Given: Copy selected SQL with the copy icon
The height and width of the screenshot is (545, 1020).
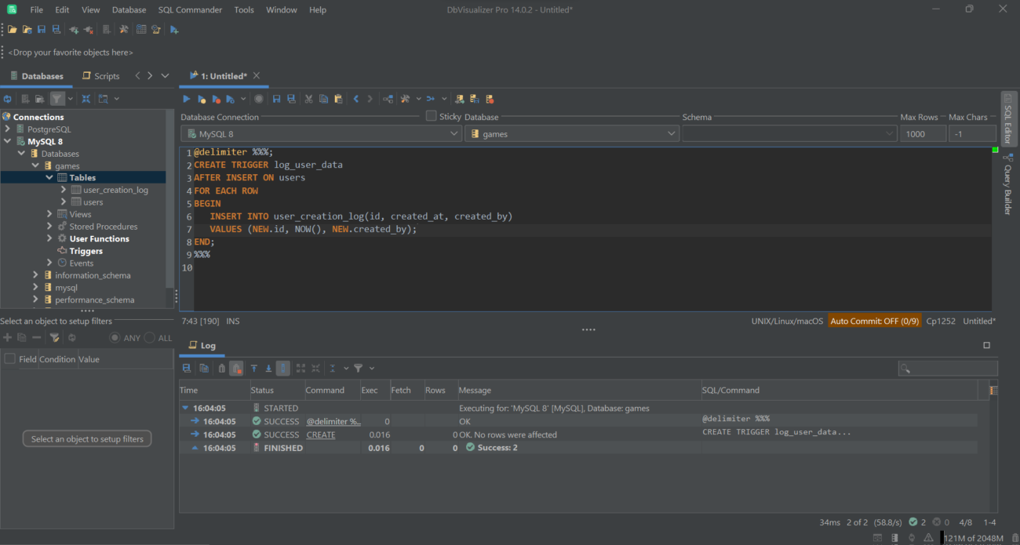Looking at the screenshot, I should (323, 98).
